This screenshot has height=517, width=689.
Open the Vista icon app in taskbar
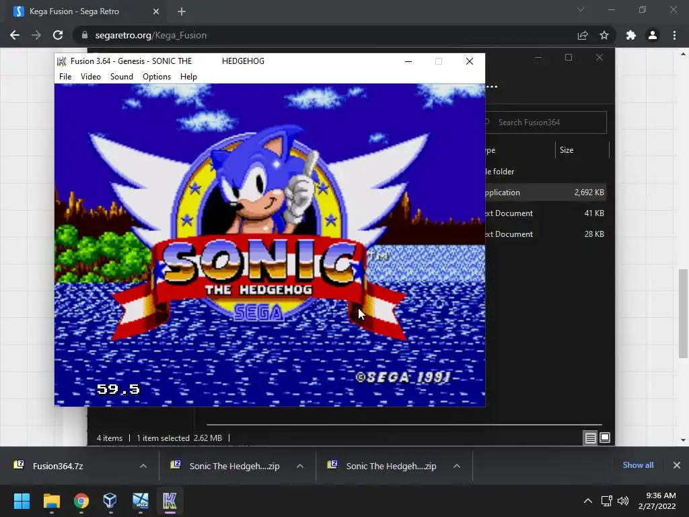pos(141,501)
